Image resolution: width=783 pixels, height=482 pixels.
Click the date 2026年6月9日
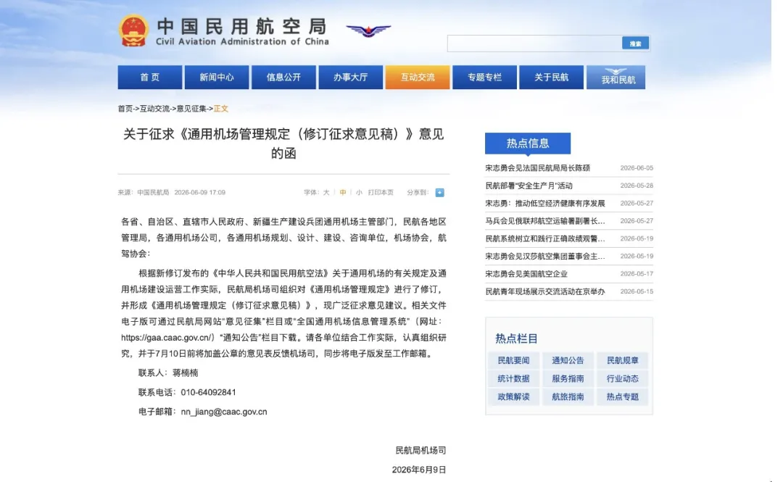click(418, 470)
